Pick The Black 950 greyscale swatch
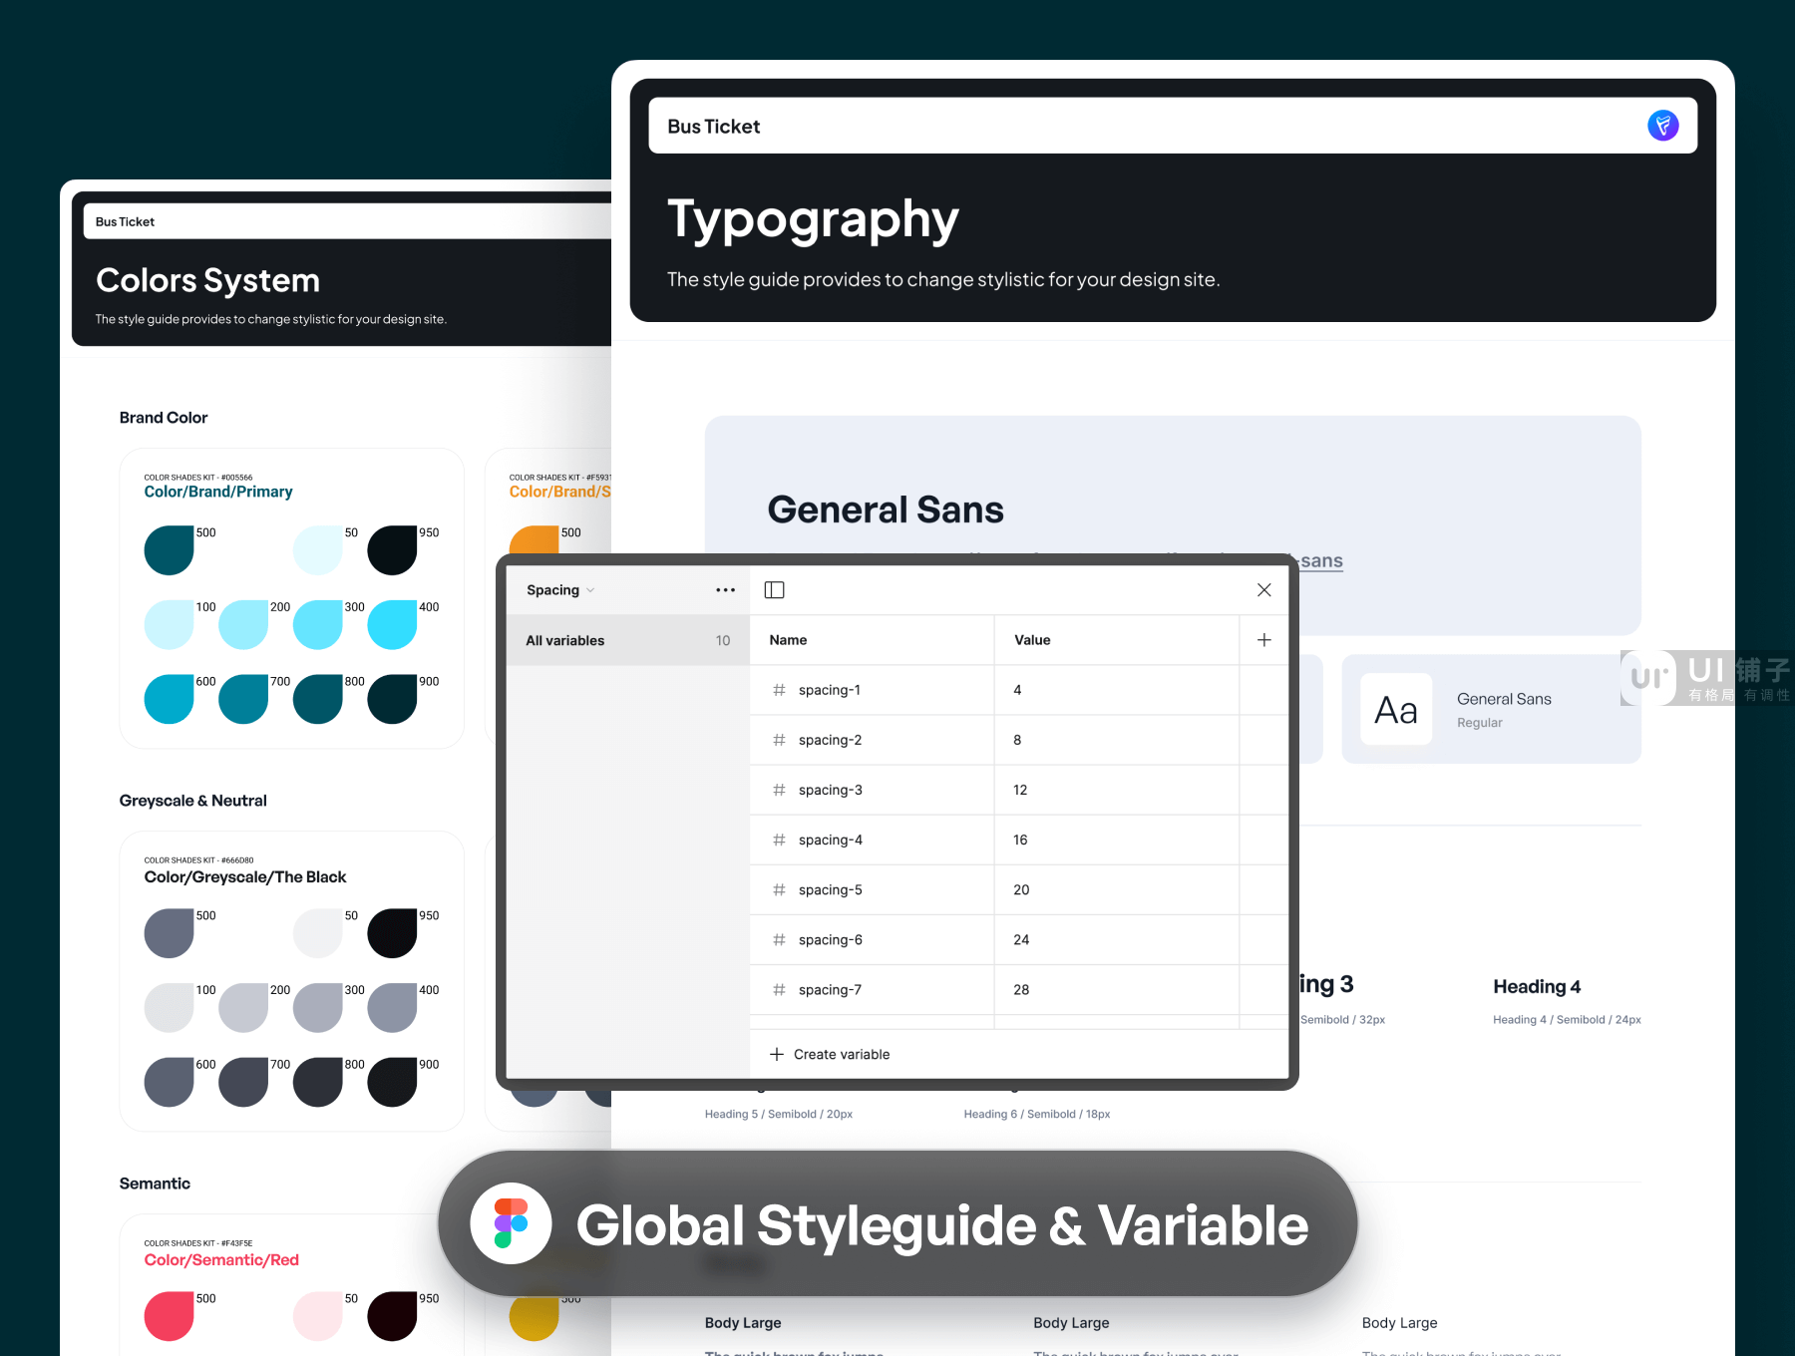 [392, 933]
